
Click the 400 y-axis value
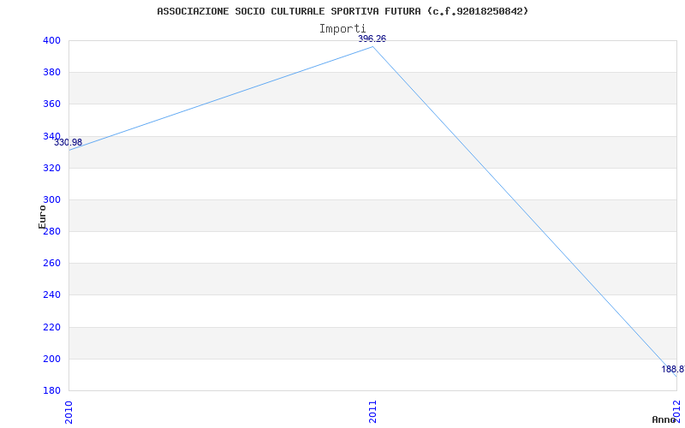pos(51,40)
